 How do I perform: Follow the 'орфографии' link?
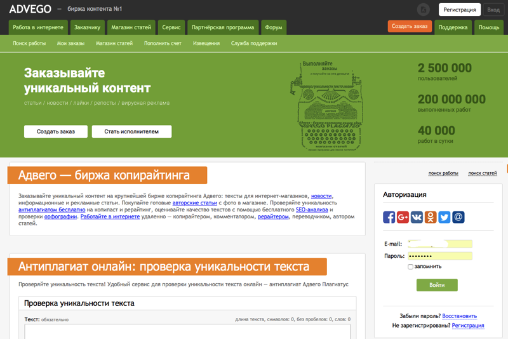tap(60, 216)
